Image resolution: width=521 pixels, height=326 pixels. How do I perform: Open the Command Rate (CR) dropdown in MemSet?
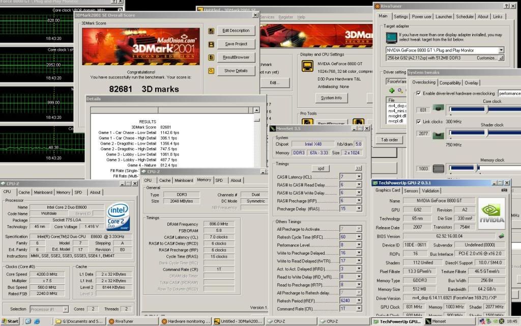point(358,309)
